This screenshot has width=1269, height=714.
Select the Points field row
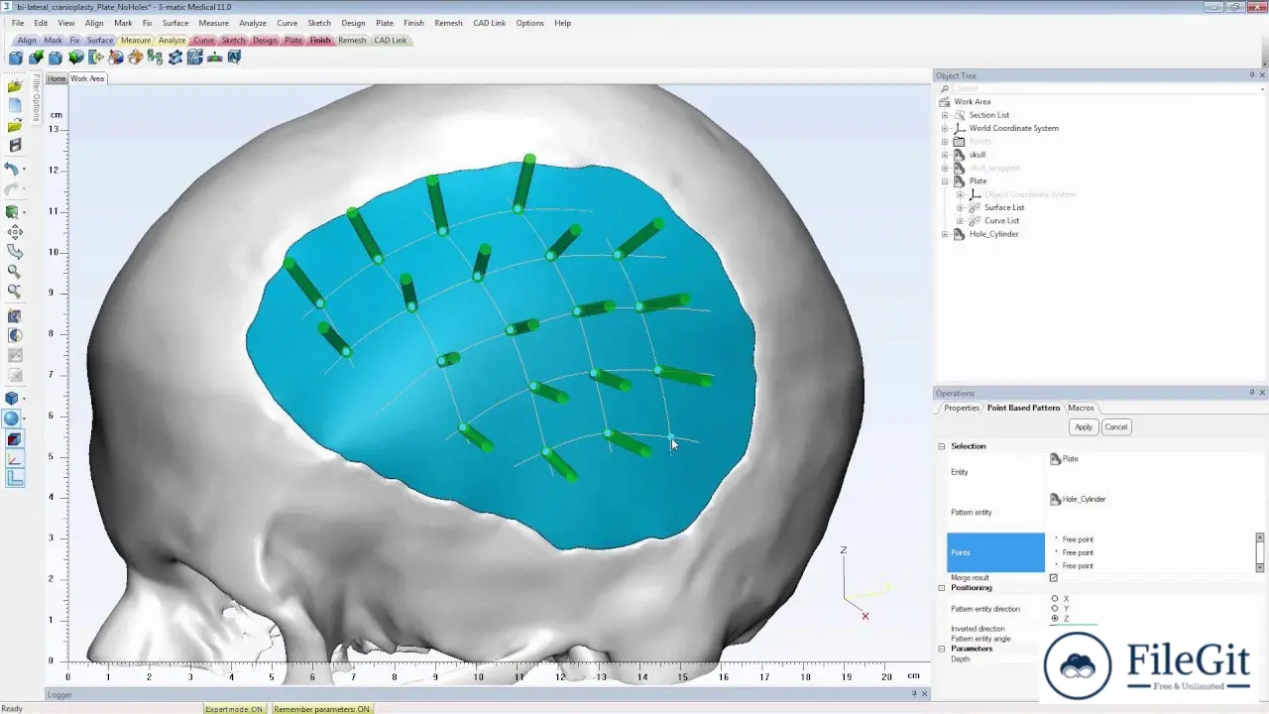(995, 552)
